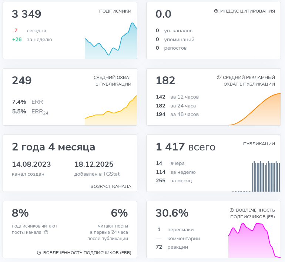Open the ПУБЛИКАЦИИ section heading
Viewport: 285px width, 262px height.
(x=259, y=144)
